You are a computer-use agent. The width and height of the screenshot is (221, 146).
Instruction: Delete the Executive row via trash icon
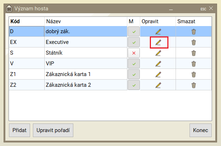[193, 42]
